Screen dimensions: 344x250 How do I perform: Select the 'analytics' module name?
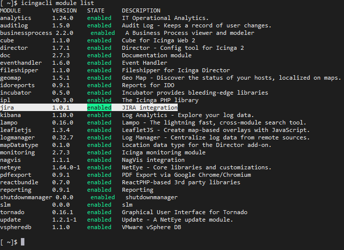click(x=15, y=18)
